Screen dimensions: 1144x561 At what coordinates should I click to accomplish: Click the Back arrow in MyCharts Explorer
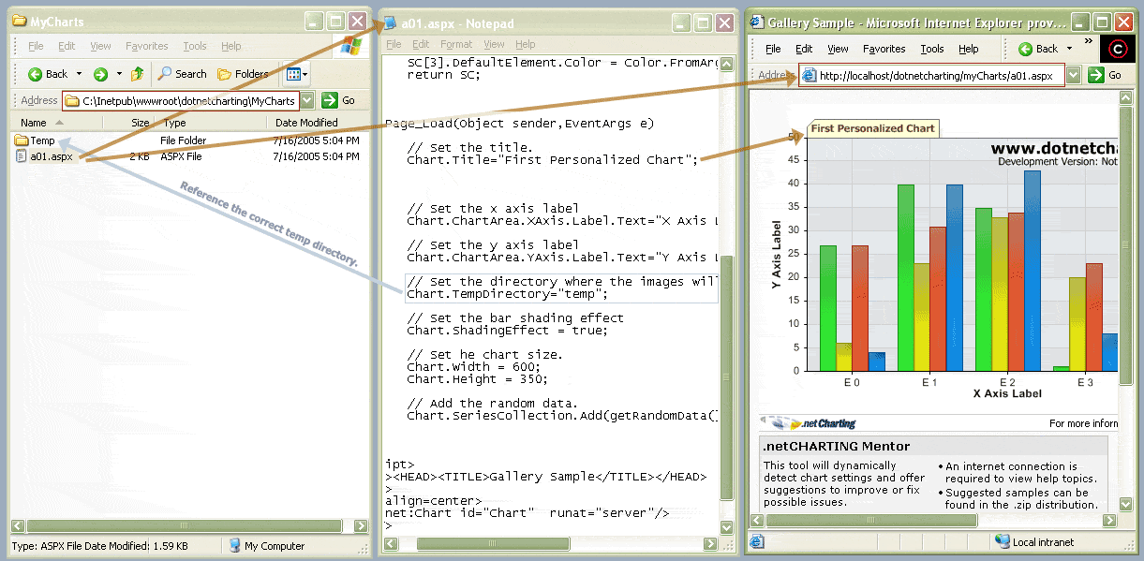37,74
